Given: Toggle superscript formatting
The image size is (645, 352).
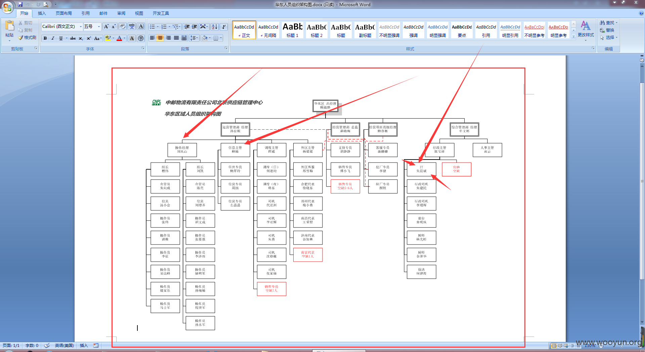Looking at the screenshot, I should 89,38.
